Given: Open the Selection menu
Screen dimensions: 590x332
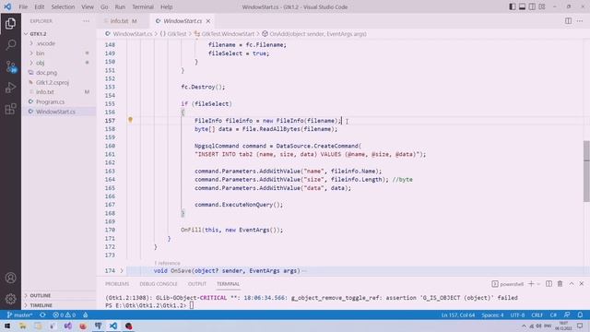Looking at the screenshot, I should 63,6.
